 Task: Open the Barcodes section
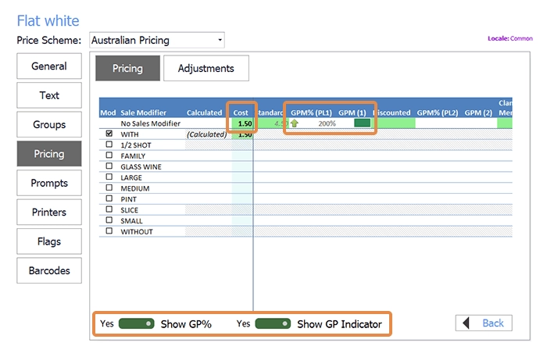pyautogui.click(x=49, y=270)
